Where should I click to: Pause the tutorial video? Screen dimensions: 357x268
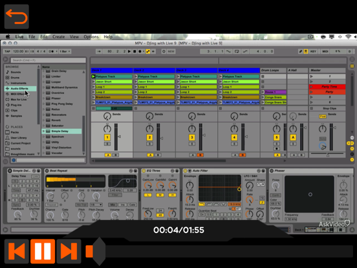point(43,251)
